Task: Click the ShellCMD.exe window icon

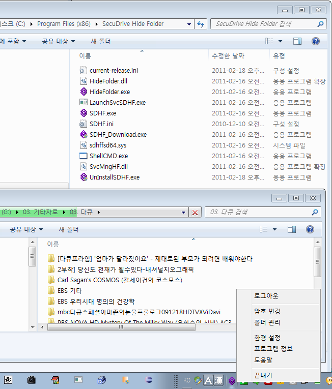Action: point(84,156)
